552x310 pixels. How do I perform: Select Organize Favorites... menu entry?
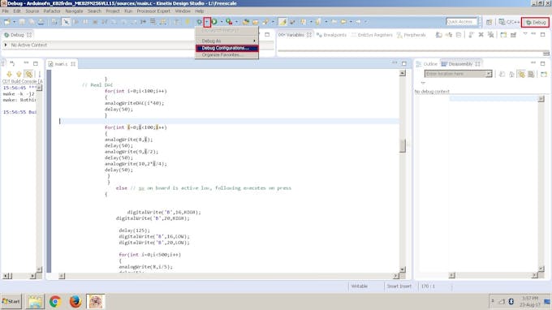click(x=227, y=55)
